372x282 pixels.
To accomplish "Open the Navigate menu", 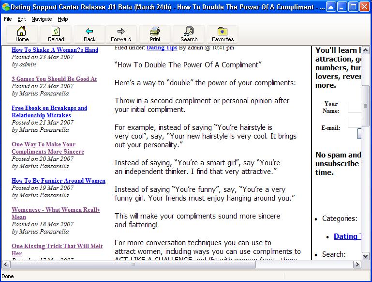I will click(x=42, y=19).
